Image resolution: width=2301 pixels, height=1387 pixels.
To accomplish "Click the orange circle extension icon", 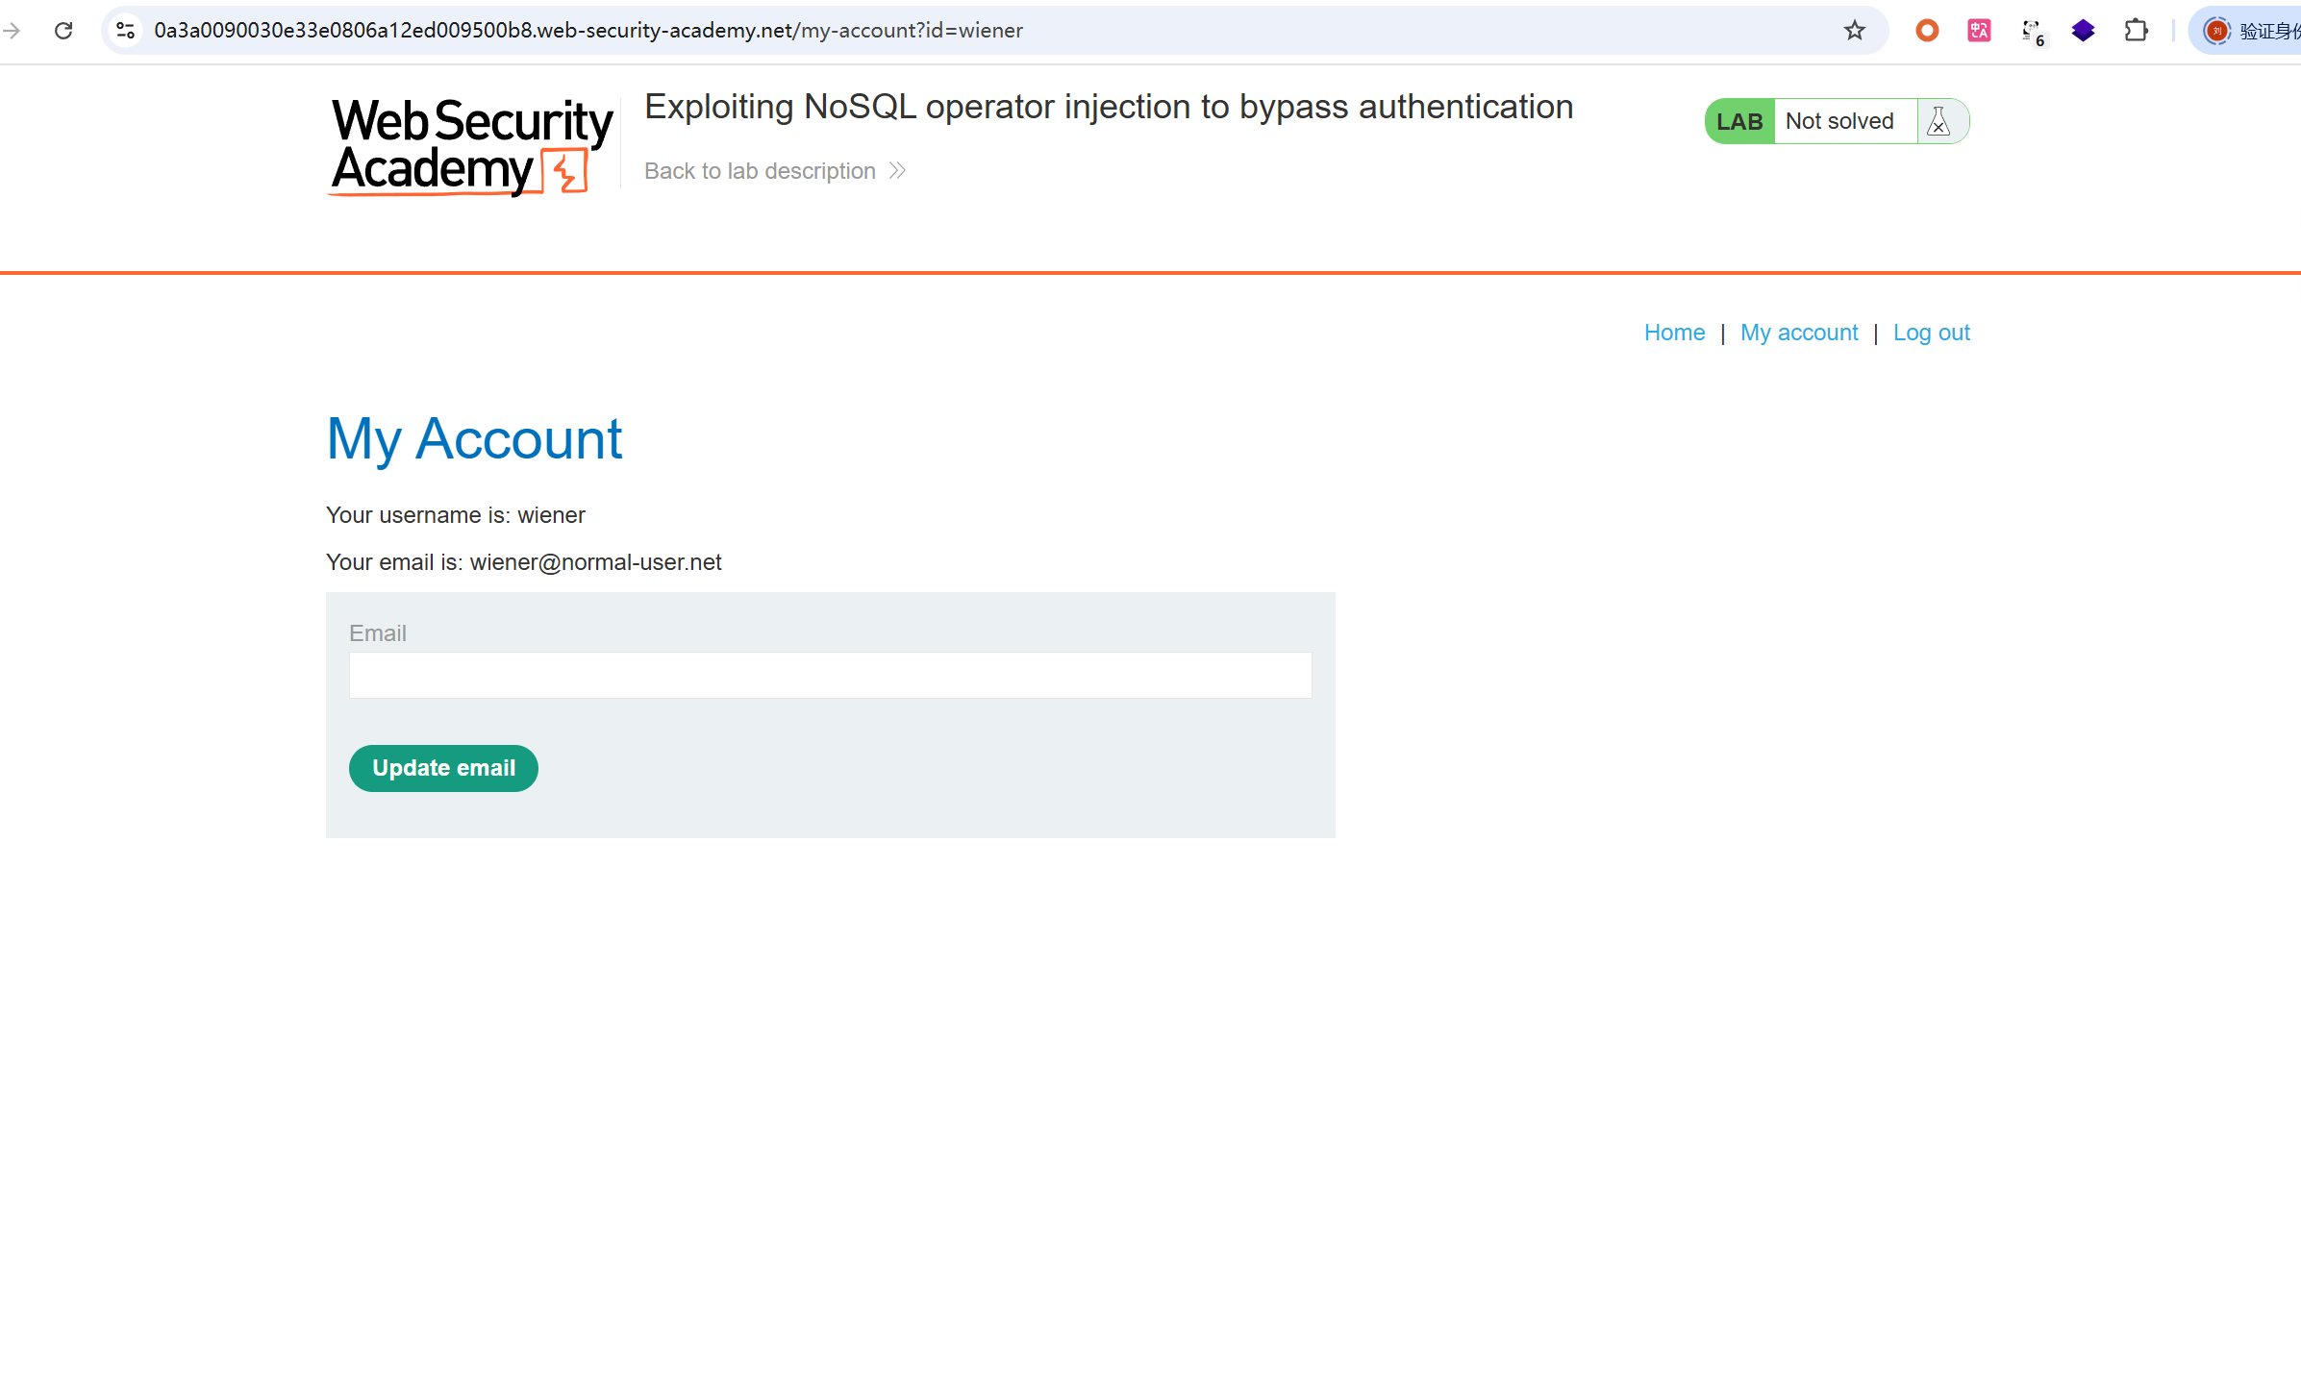I will pyautogui.click(x=1927, y=31).
